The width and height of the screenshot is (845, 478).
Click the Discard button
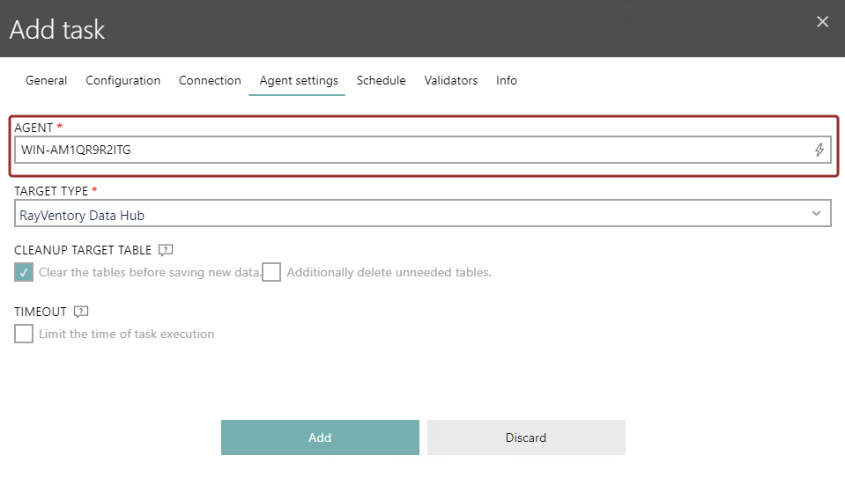(x=527, y=438)
